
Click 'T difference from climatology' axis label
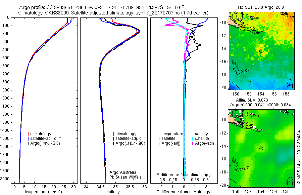tap(183, 192)
